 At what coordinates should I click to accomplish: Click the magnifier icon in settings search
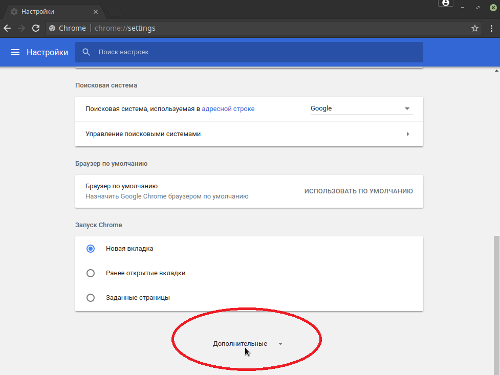coord(86,52)
